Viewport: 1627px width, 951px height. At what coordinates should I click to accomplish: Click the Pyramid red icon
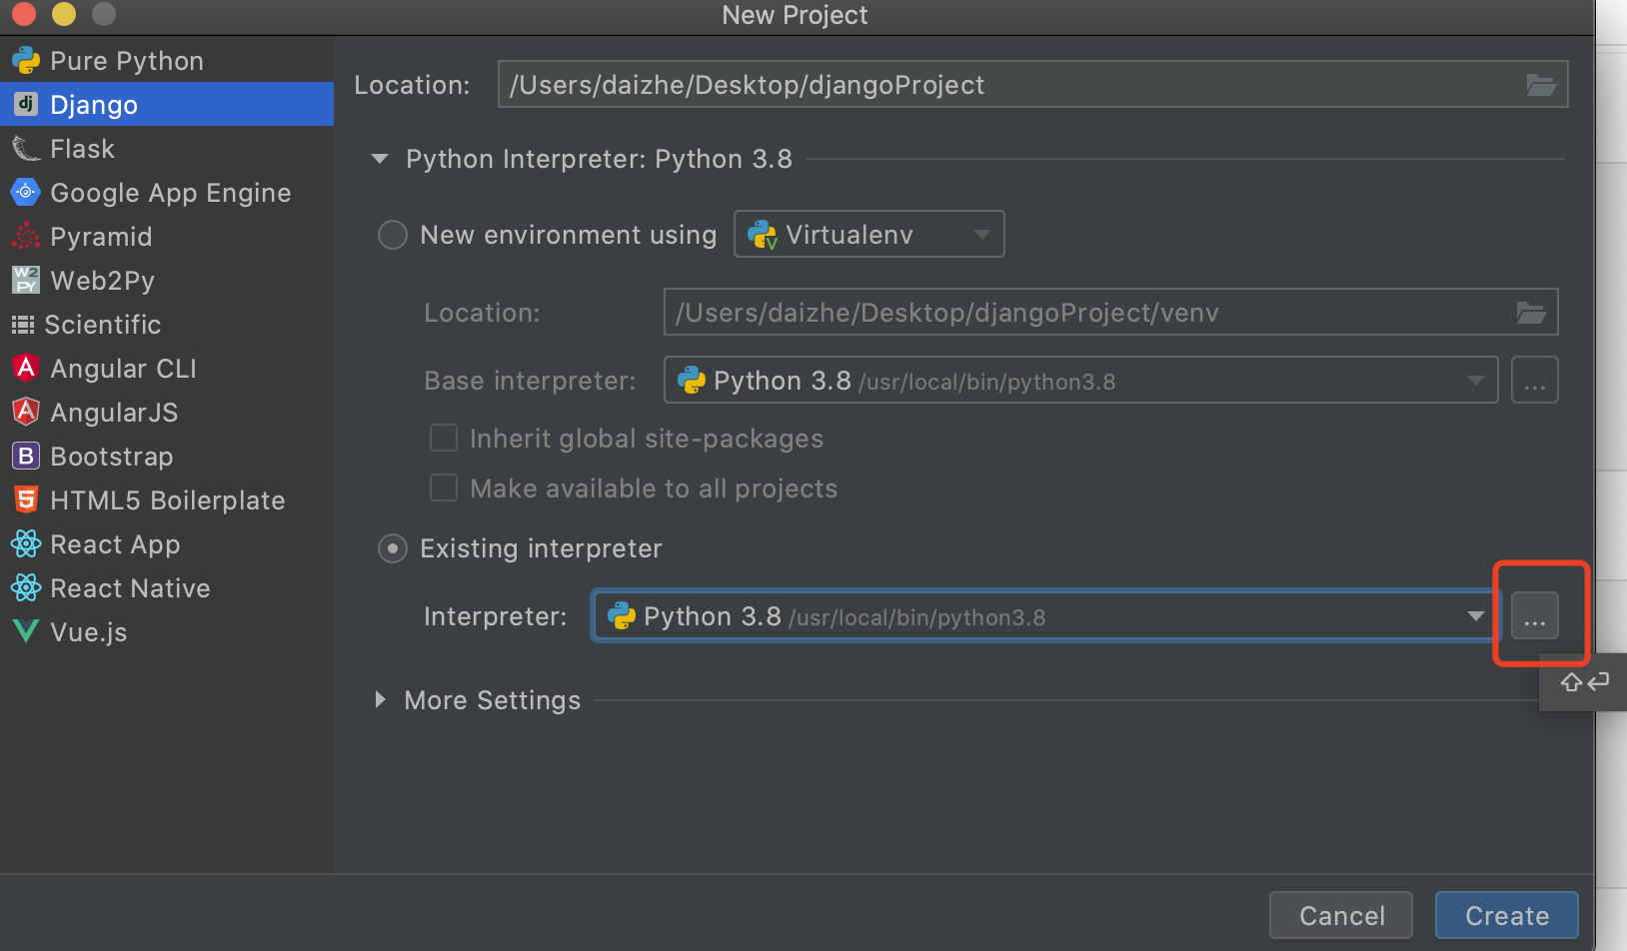click(x=26, y=236)
